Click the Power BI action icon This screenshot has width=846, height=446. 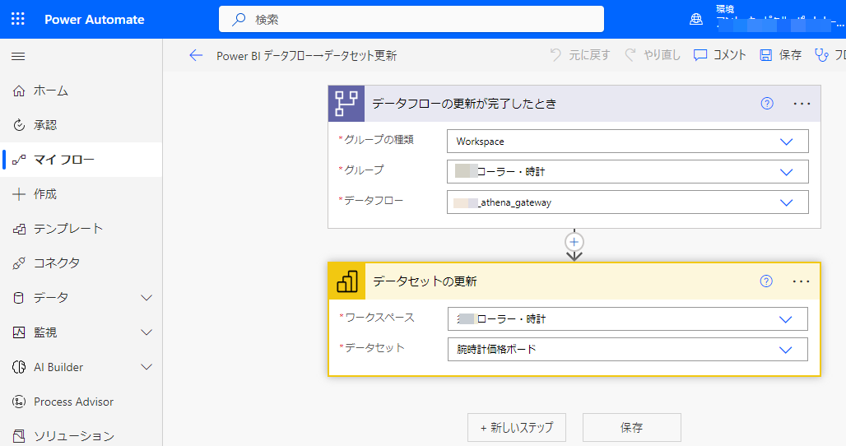pos(347,281)
